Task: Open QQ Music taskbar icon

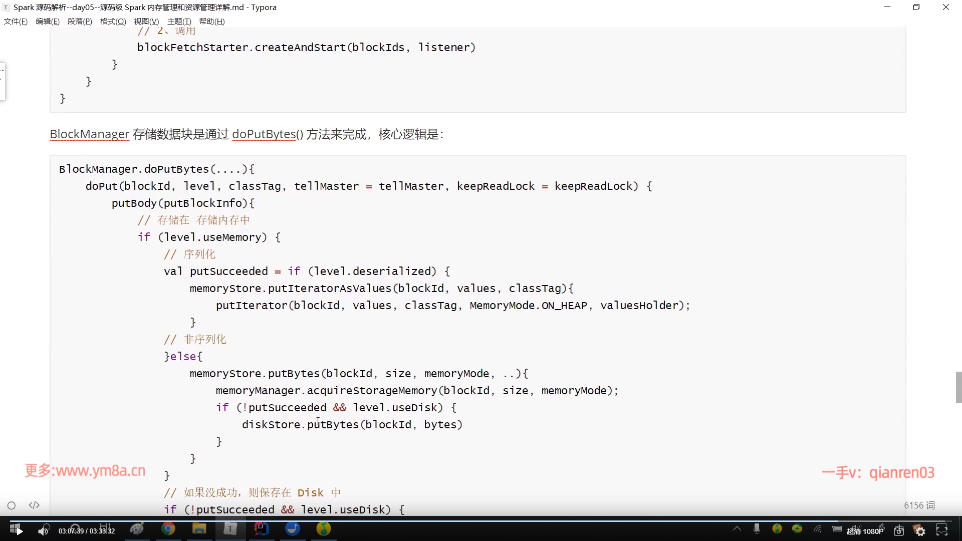Action: click(x=324, y=529)
